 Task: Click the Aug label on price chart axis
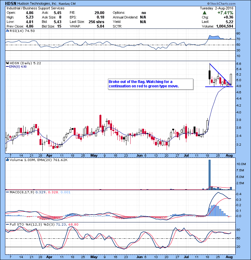229,156
